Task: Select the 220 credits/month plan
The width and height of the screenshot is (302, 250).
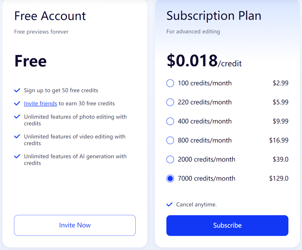Action: pyautogui.click(x=170, y=102)
